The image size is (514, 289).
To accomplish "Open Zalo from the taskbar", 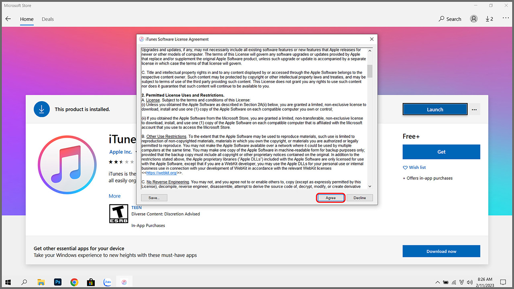I will (107, 282).
